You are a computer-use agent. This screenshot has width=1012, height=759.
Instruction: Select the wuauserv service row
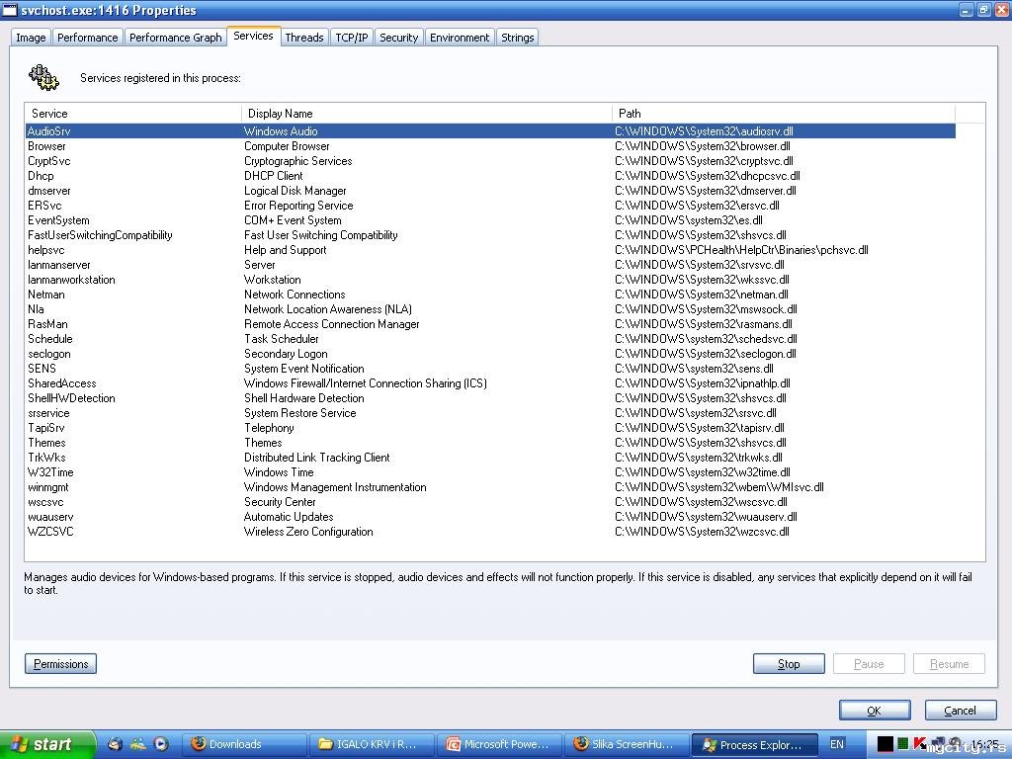(x=490, y=517)
